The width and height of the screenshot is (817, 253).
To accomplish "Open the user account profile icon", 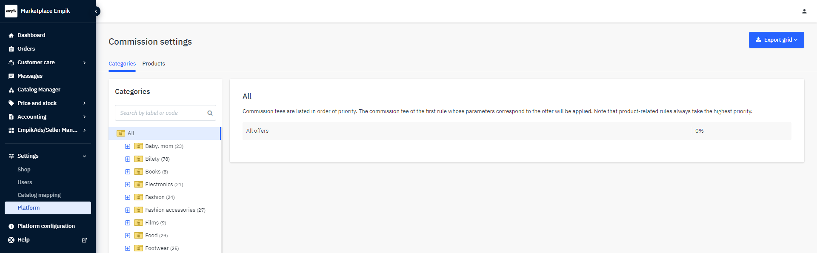I will click(804, 11).
